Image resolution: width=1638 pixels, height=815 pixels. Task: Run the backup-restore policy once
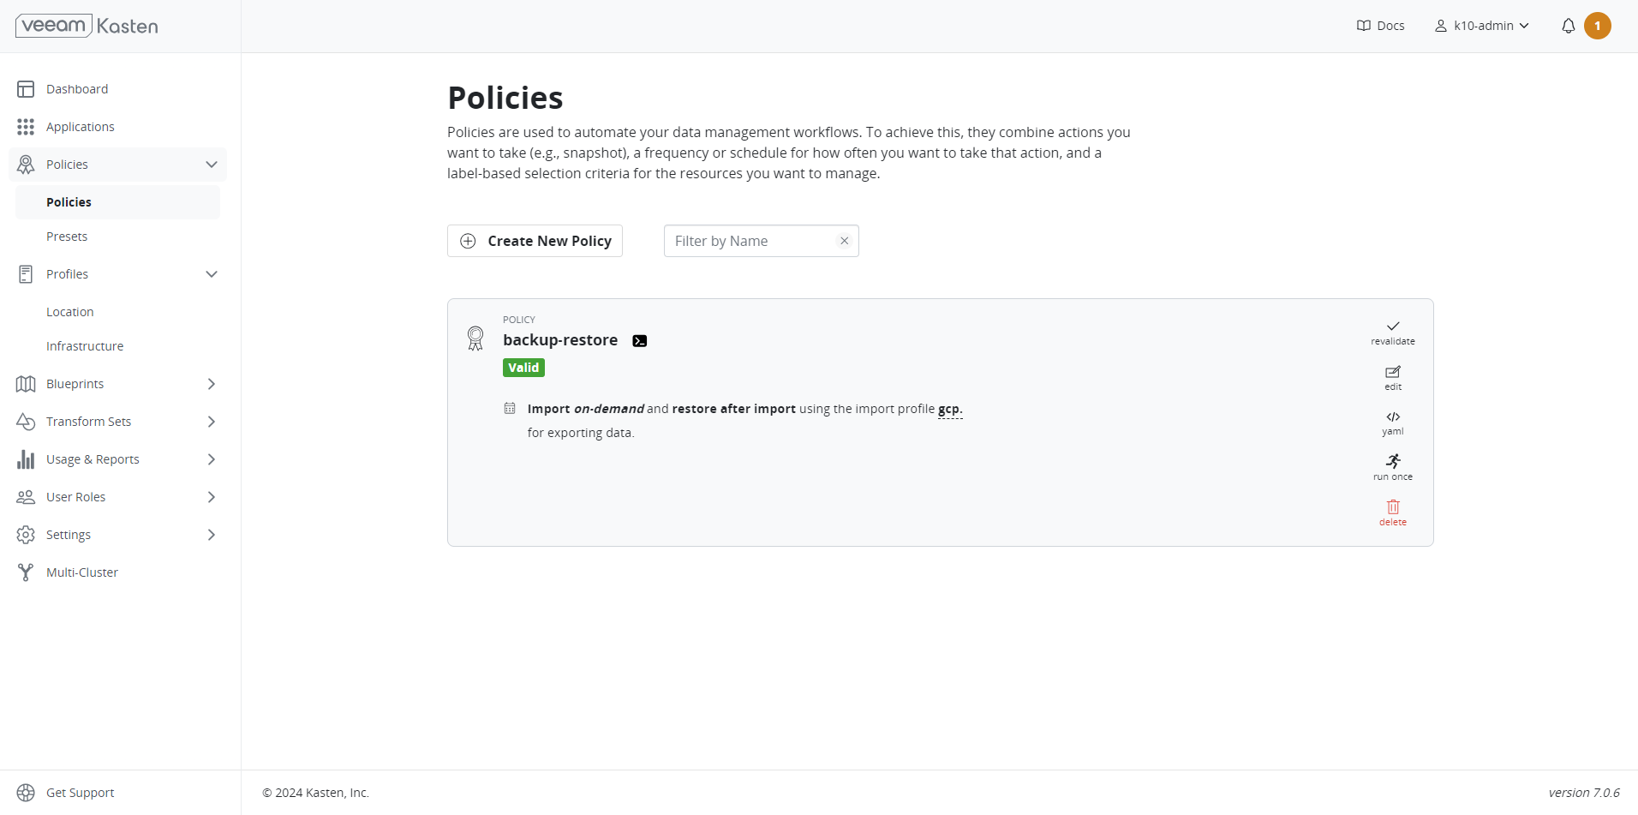click(x=1392, y=467)
